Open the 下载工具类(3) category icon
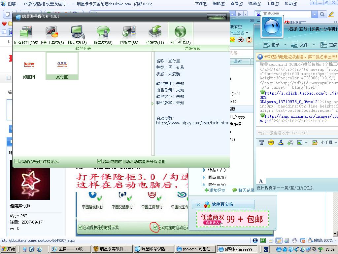 tap(52, 34)
